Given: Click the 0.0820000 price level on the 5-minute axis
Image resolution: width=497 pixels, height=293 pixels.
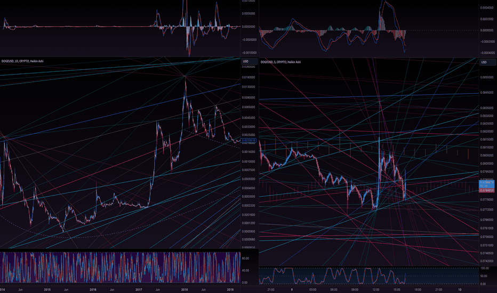Looking at the screenshot, I should pyautogui.click(x=487, y=132).
